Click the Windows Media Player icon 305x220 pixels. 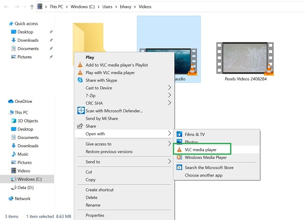tap(180, 157)
